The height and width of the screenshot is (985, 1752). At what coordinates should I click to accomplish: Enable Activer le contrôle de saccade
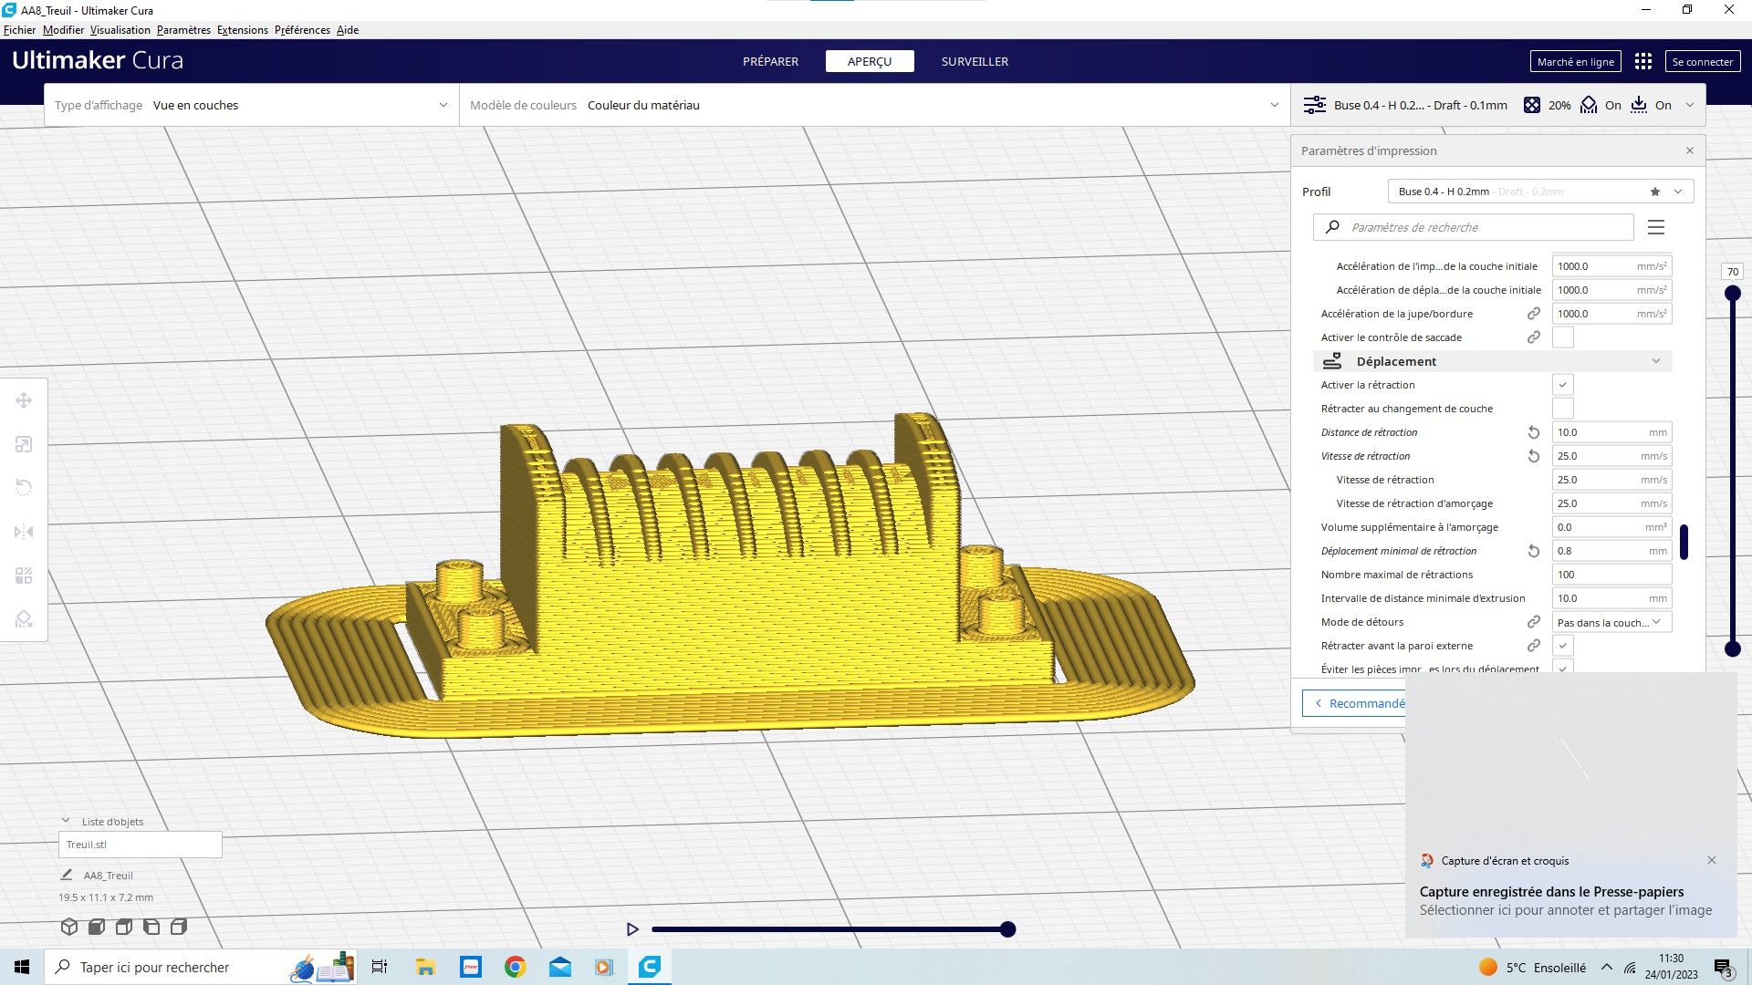point(1562,337)
